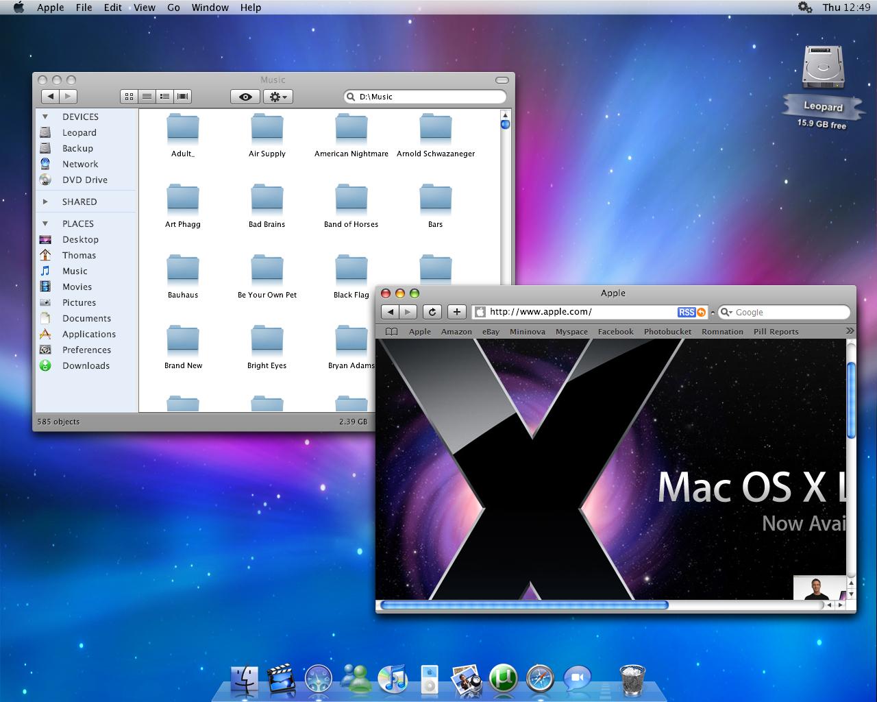The width and height of the screenshot is (877, 702).
Task: Collapse the DEVICES section
Action: tap(45, 117)
